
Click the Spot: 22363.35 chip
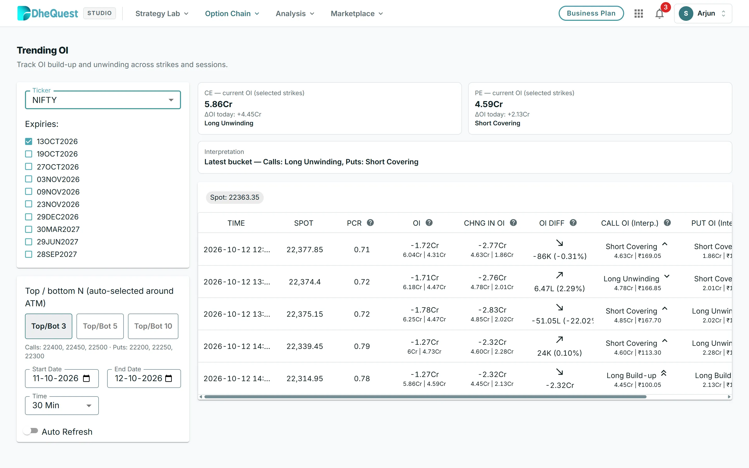[x=235, y=198]
